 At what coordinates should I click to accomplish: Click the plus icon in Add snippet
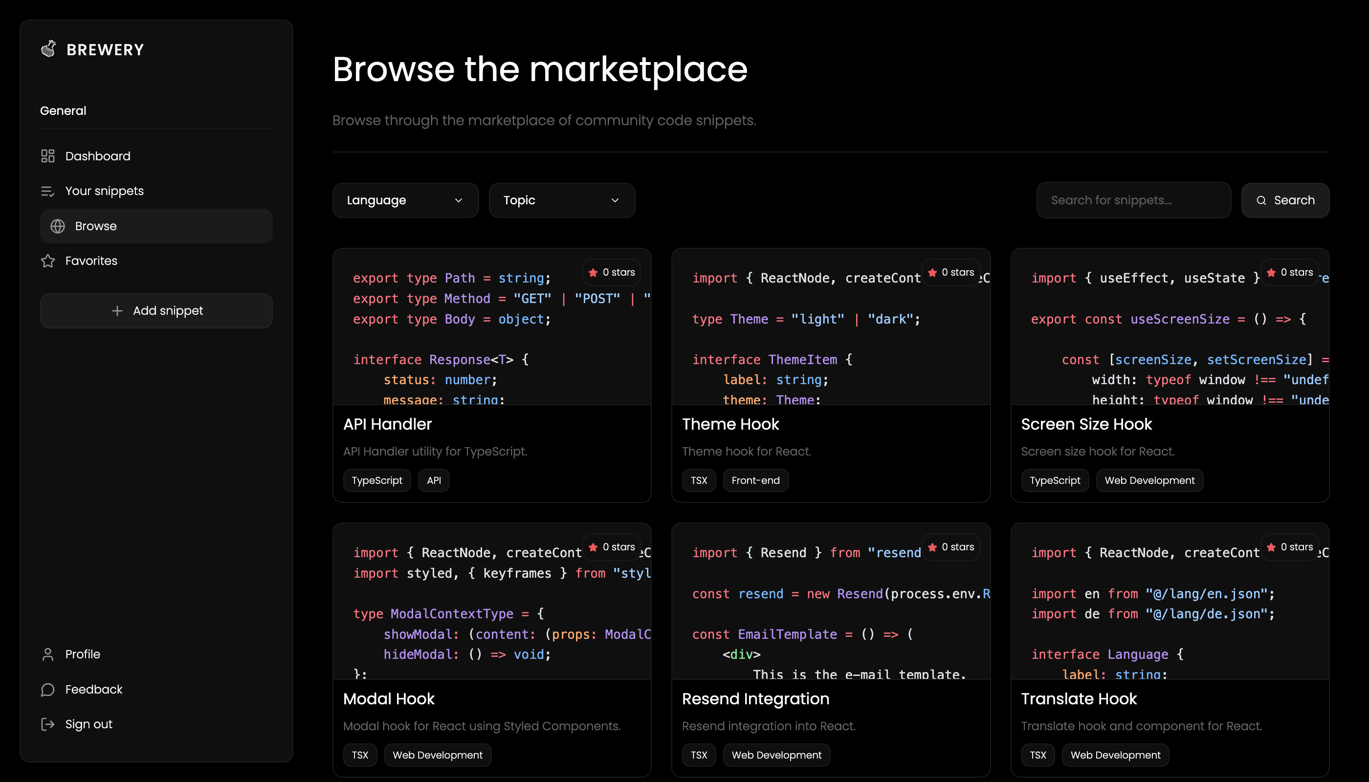117,310
